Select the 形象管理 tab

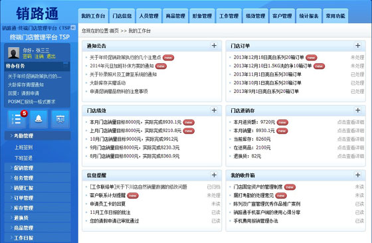(x=202, y=16)
